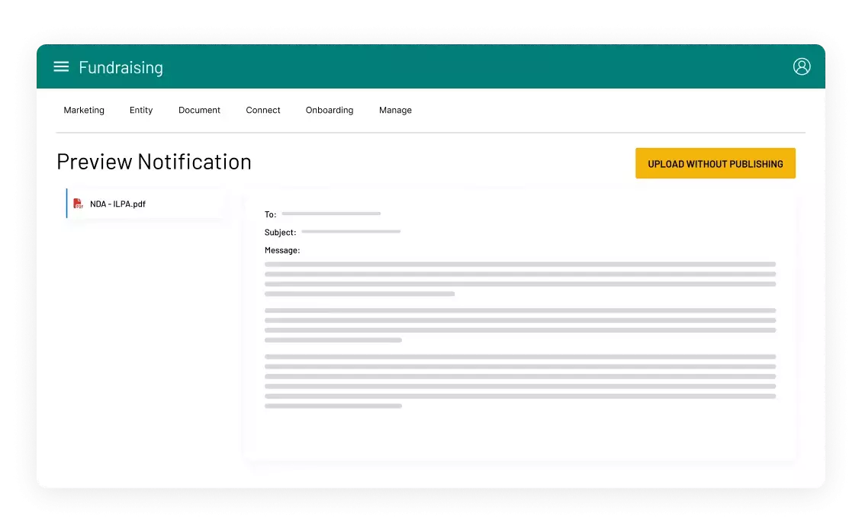
Task: Select the NDA - ILPA.pdf file name
Action: coord(117,204)
